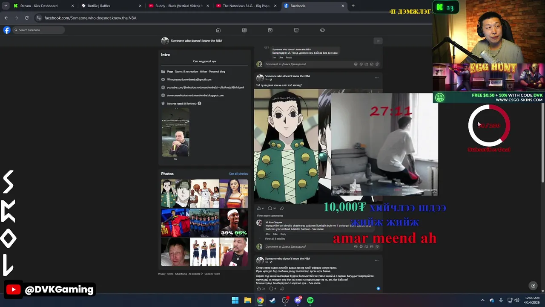Open the 1v1 post anime image
This screenshot has height=307, width=545.
(x=286, y=146)
